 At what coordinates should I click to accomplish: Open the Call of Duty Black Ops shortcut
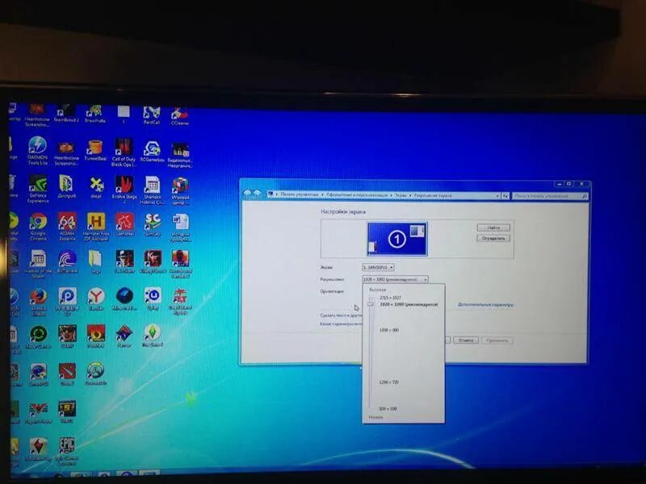coord(124,152)
